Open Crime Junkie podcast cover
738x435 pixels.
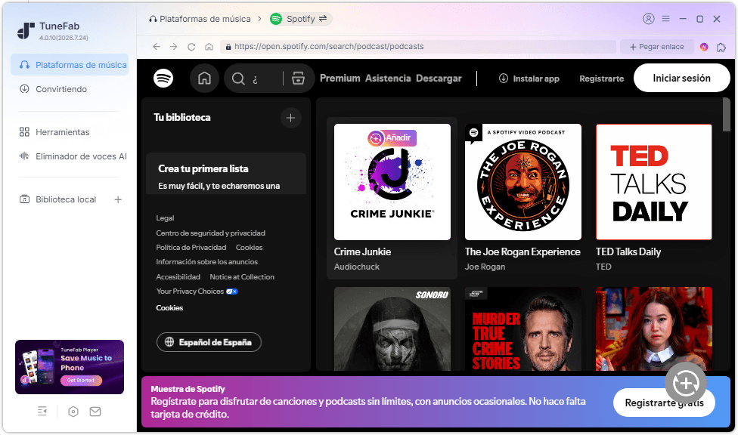click(x=392, y=182)
